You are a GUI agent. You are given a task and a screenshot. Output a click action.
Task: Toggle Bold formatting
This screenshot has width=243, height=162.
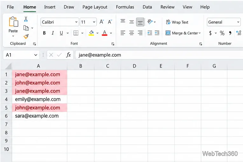pyautogui.click(x=44, y=33)
